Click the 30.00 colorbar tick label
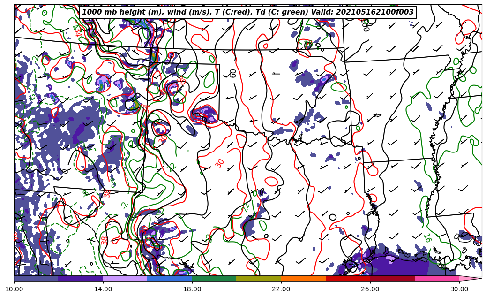 click(459, 289)
